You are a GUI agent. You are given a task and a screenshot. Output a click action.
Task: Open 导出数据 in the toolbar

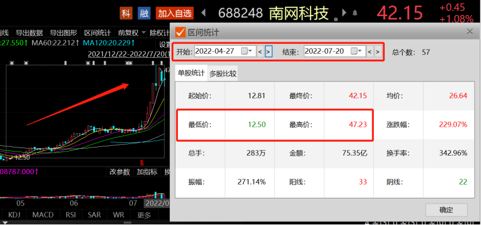click(x=29, y=33)
